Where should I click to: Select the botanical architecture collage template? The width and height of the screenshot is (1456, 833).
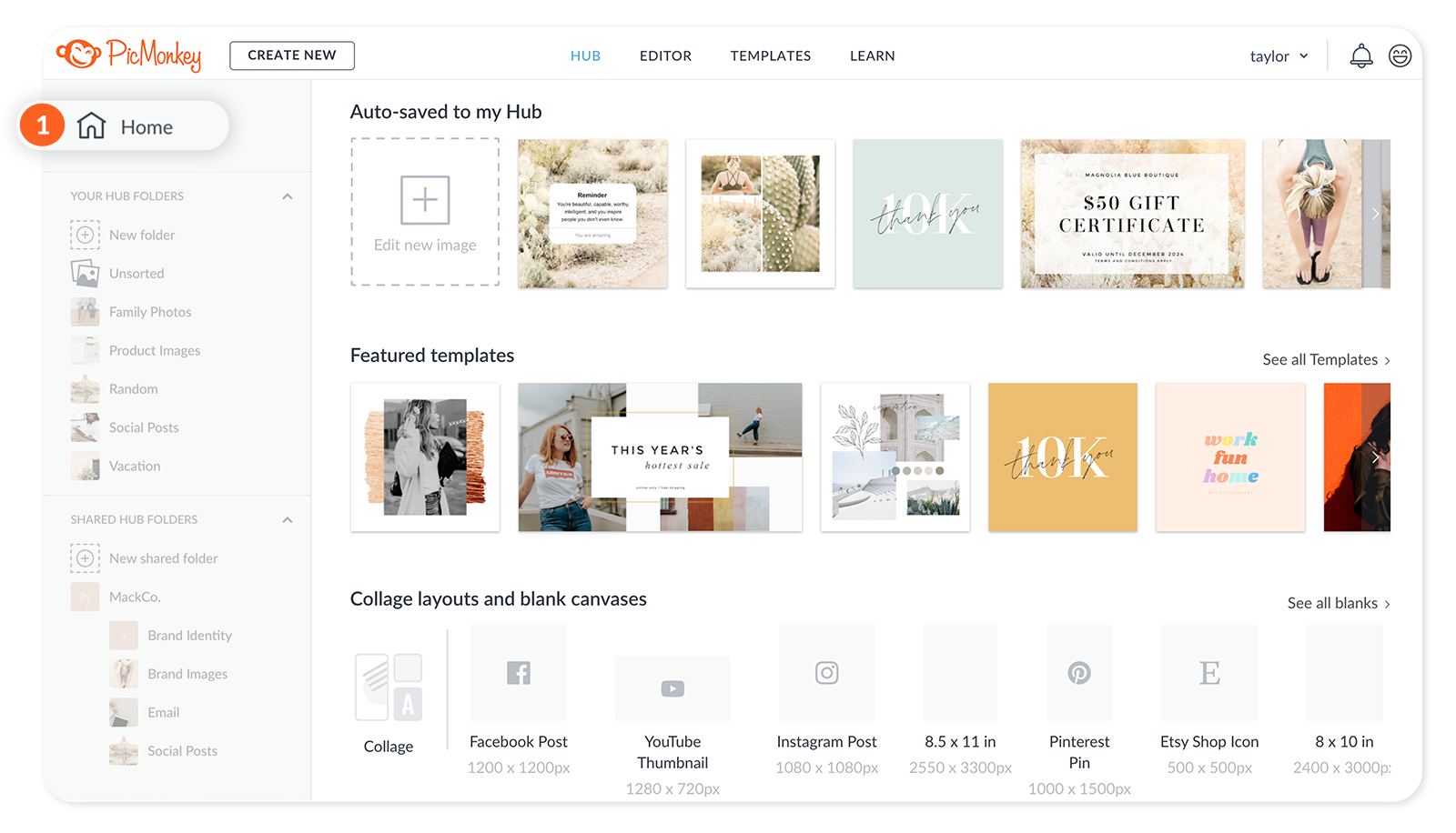(x=895, y=457)
